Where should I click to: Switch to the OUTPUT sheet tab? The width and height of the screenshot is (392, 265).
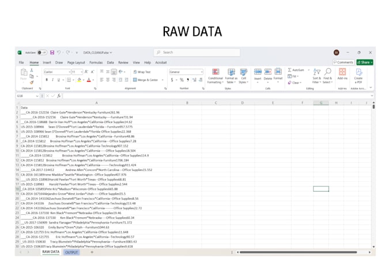[71, 252]
